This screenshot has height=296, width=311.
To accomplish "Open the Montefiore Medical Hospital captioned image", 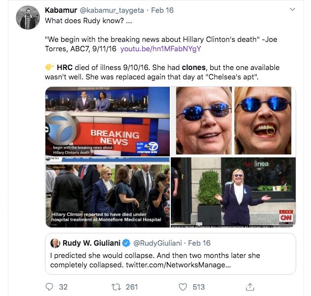I will coord(108,192).
